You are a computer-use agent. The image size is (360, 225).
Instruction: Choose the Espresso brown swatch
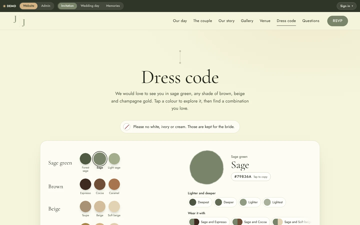pos(85,184)
